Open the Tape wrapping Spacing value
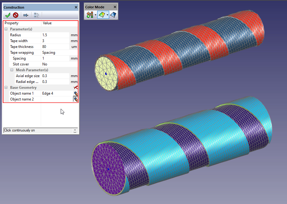 [55, 53]
